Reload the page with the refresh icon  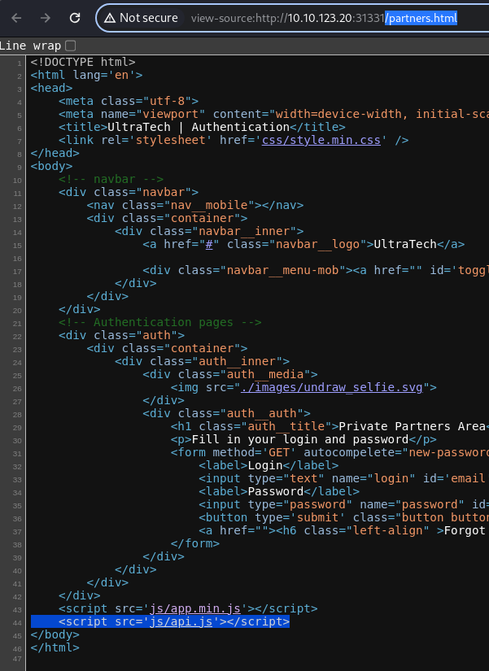(75, 18)
